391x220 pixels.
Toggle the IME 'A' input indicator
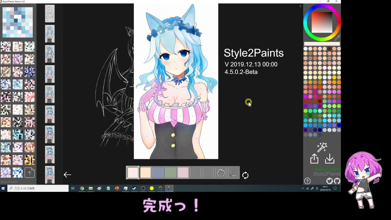point(317,188)
